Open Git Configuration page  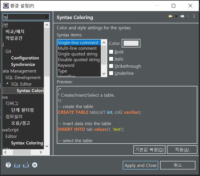click(25, 58)
